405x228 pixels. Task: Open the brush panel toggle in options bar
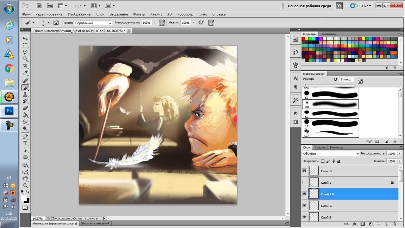pos(56,23)
